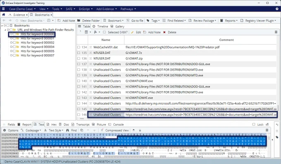This screenshot has width=281, height=164.
Task: Go to the Home page icon
Action: 4,14
